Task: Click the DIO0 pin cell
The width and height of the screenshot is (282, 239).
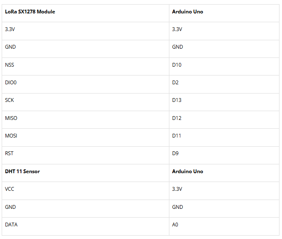Action: coord(11,83)
